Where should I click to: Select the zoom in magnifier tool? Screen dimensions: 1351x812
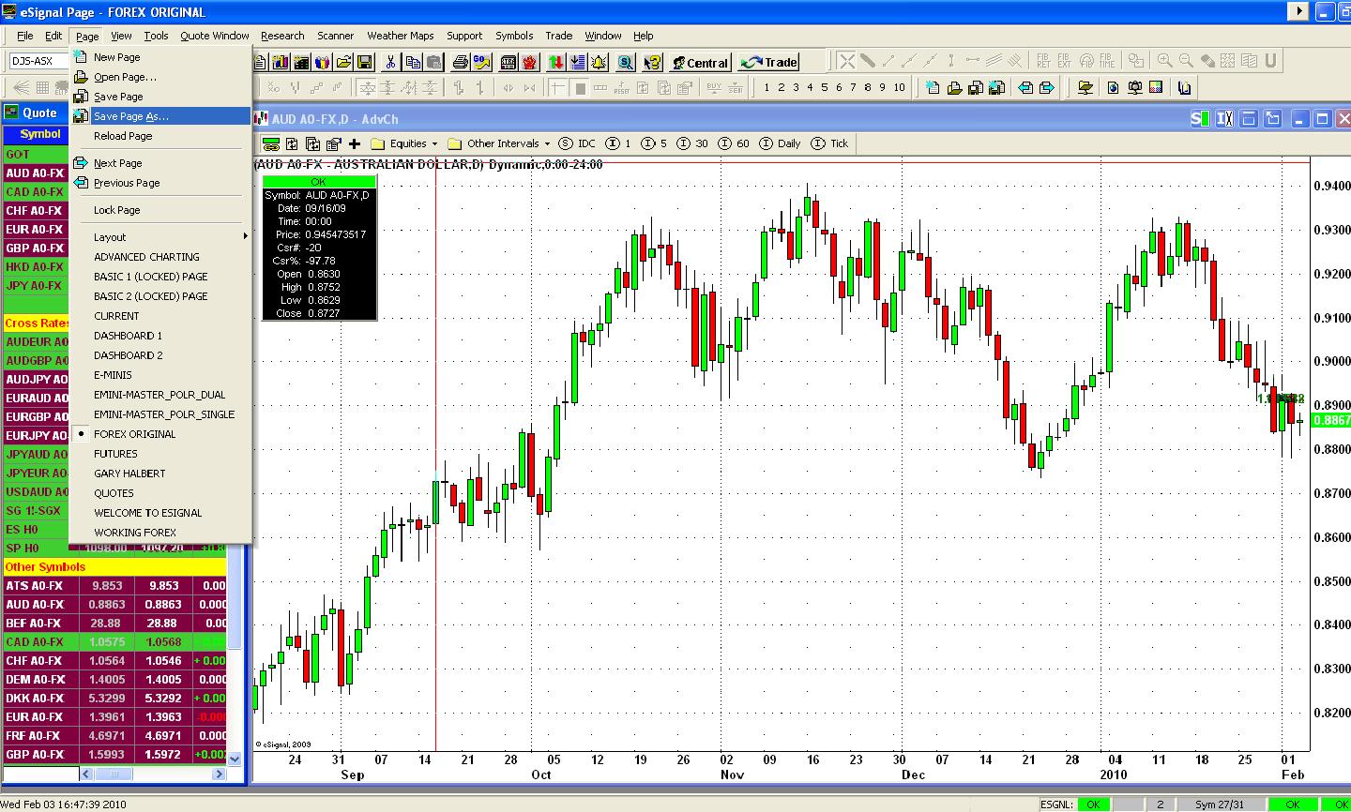coord(1164,61)
